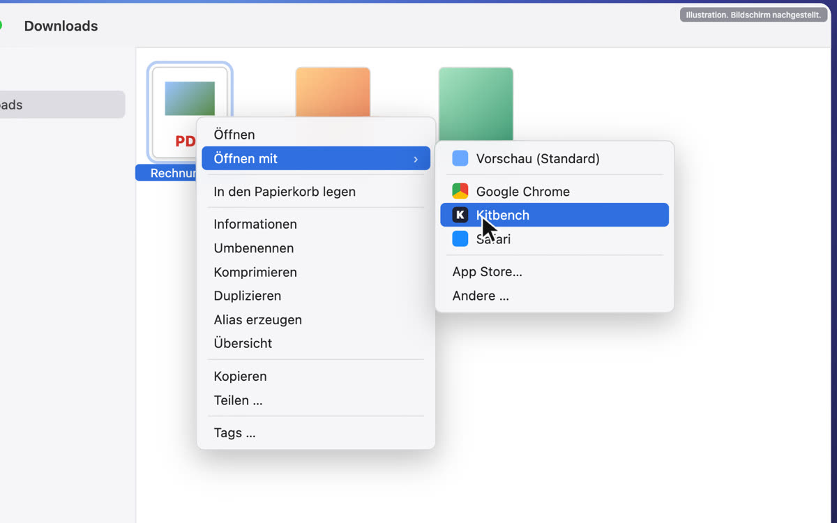Click the Safari icon in submenu
This screenshot has width=837, height=523.
460,238
